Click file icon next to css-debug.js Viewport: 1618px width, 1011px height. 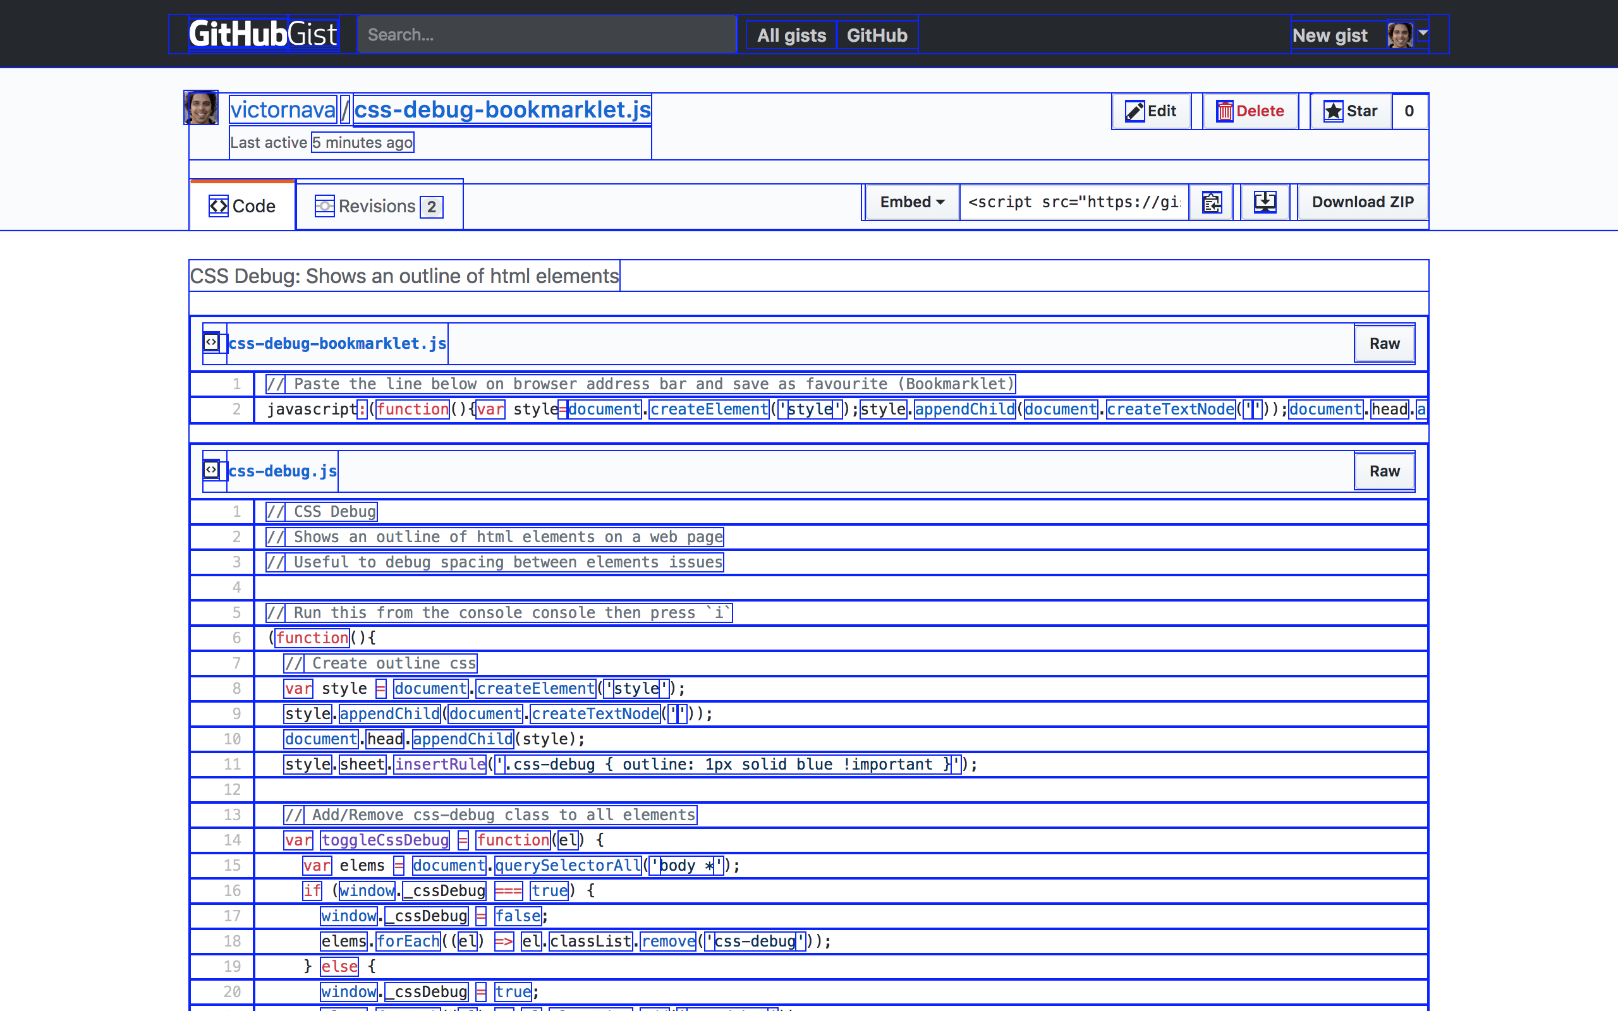pos(211,470)
